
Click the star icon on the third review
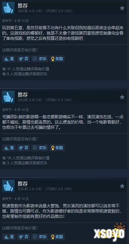tap(122, 186)
